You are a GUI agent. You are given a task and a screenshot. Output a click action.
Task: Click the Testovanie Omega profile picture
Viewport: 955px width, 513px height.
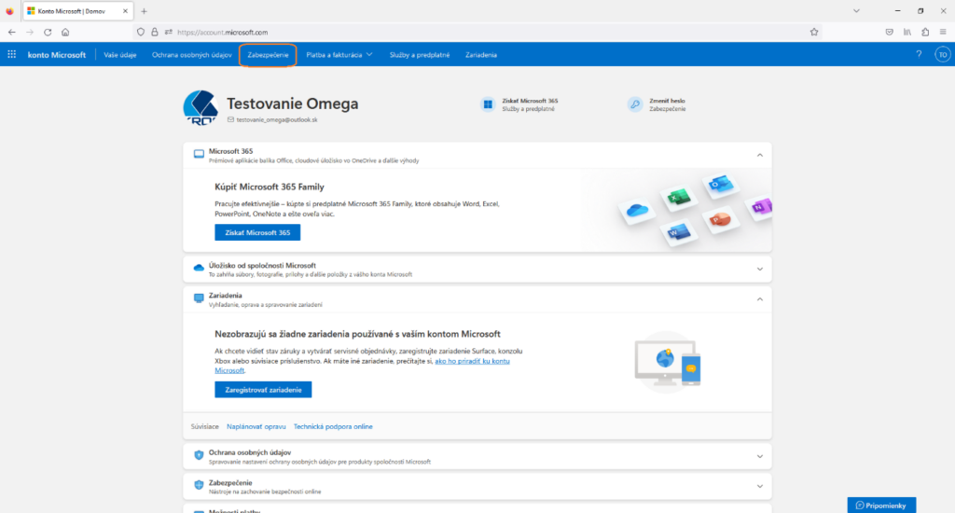point(201,107)
